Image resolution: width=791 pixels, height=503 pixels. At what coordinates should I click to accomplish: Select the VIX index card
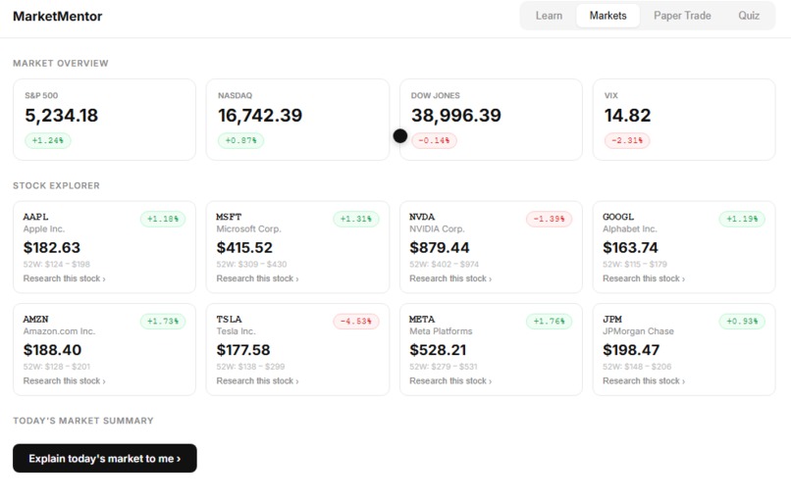pos(684,120)
